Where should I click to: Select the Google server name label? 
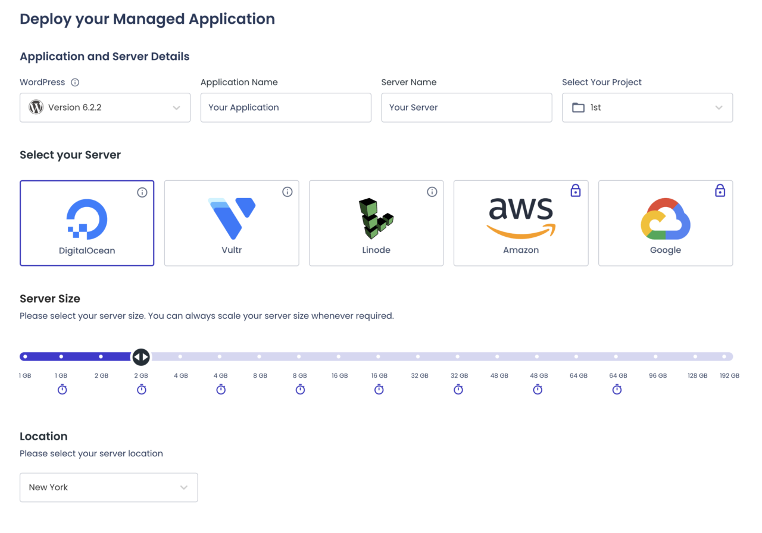tap(666, 250)
